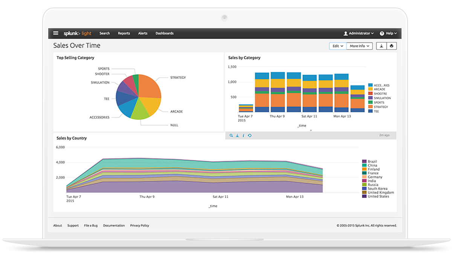Viewport: 452px width, 257px height.
Task: Switch to the Reports section
Action: pyautogui.click(x=124, y=33)
